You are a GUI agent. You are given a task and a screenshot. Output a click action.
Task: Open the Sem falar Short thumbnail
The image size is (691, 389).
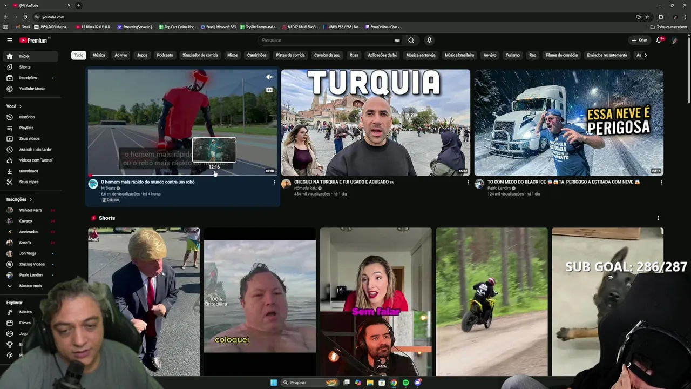click(x=376, y=301)
